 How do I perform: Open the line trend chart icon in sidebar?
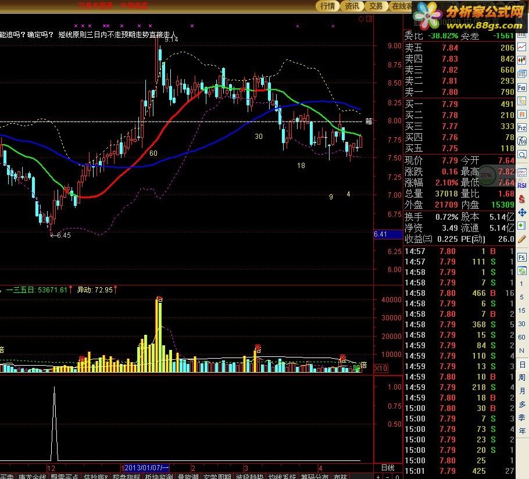coord(522,47)
